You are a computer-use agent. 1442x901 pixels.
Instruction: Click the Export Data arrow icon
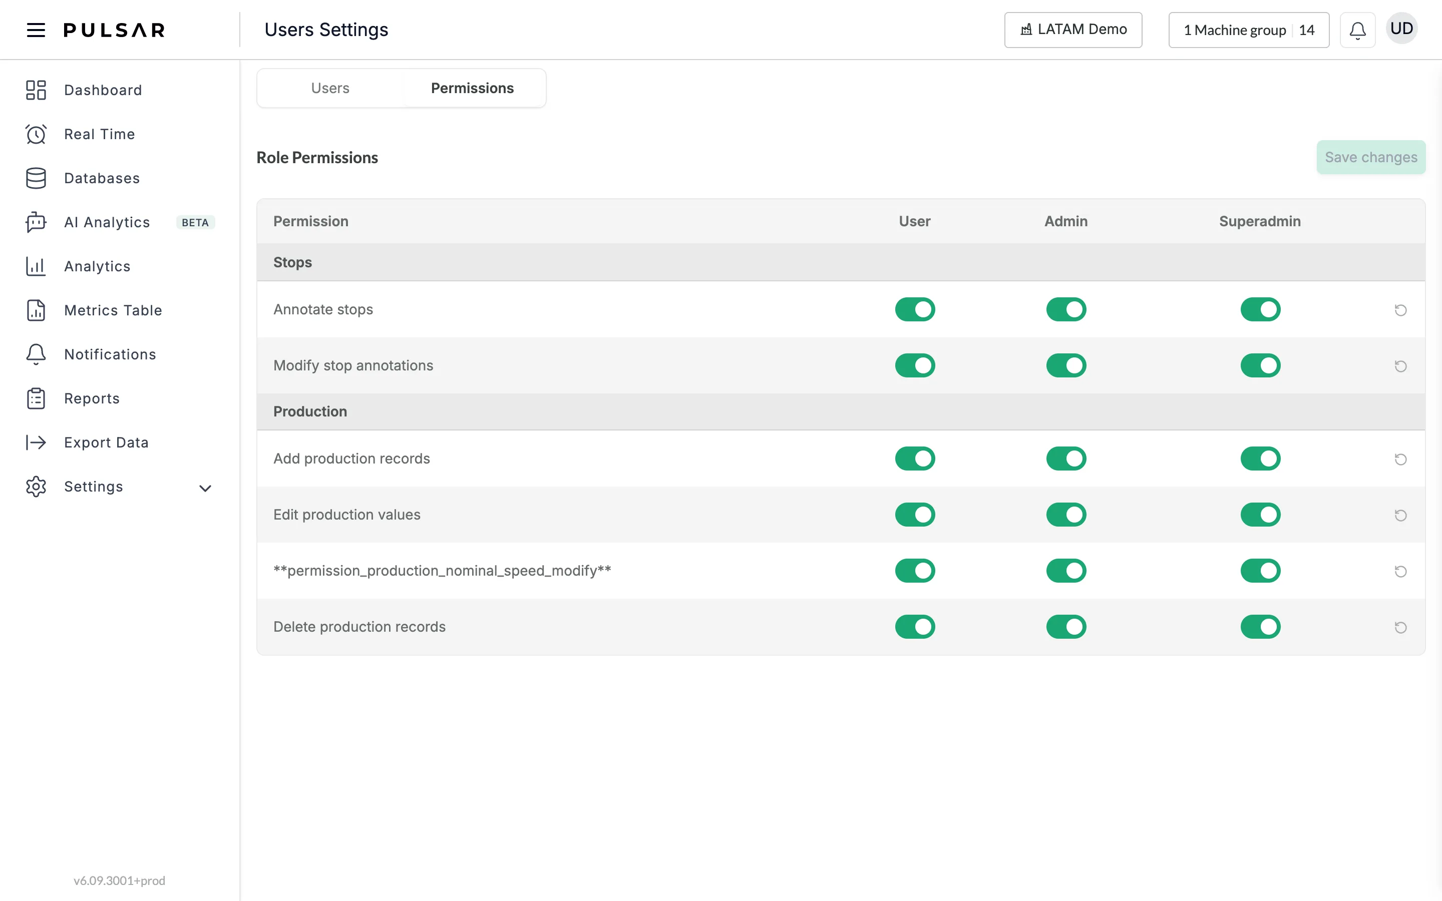(x=36, y=443)
